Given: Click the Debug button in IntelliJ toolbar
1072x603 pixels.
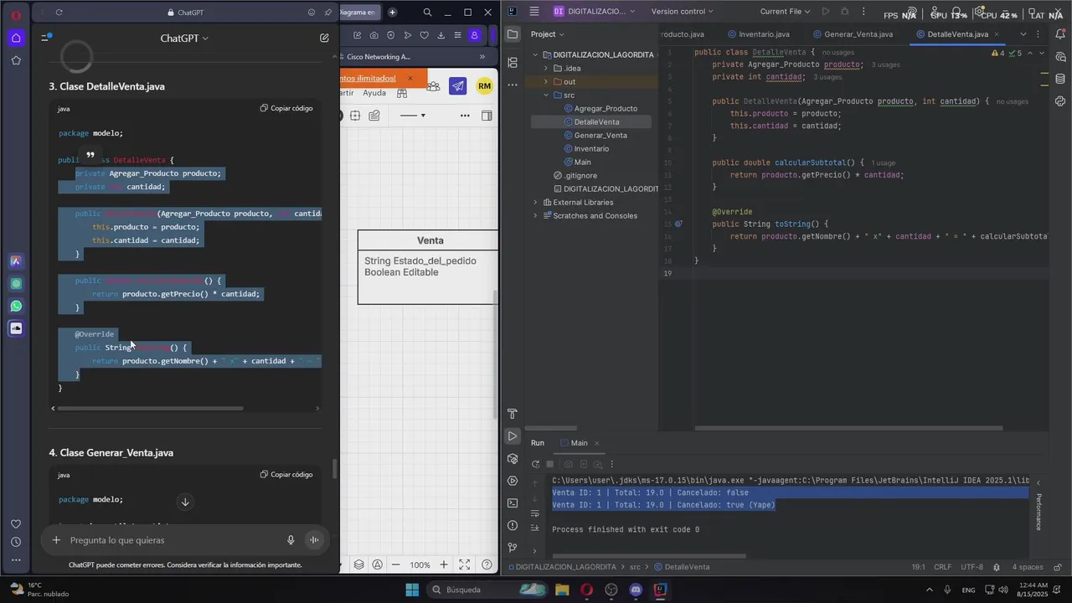Looking at the screenshot, I should (844, 12).
